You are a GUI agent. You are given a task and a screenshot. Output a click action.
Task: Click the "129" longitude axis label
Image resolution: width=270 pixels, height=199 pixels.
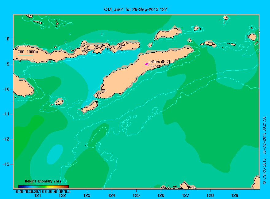coord(235,195)
